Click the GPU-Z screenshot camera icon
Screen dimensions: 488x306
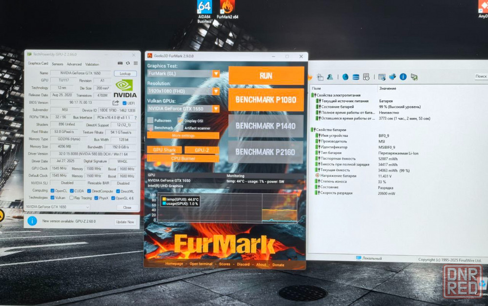click(120, 63)
